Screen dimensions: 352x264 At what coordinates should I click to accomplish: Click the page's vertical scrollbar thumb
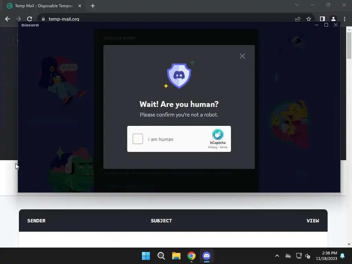pos(349,46)
